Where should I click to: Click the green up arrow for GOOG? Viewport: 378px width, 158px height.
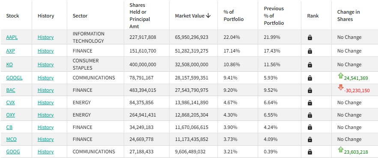(x=340, y=149)
